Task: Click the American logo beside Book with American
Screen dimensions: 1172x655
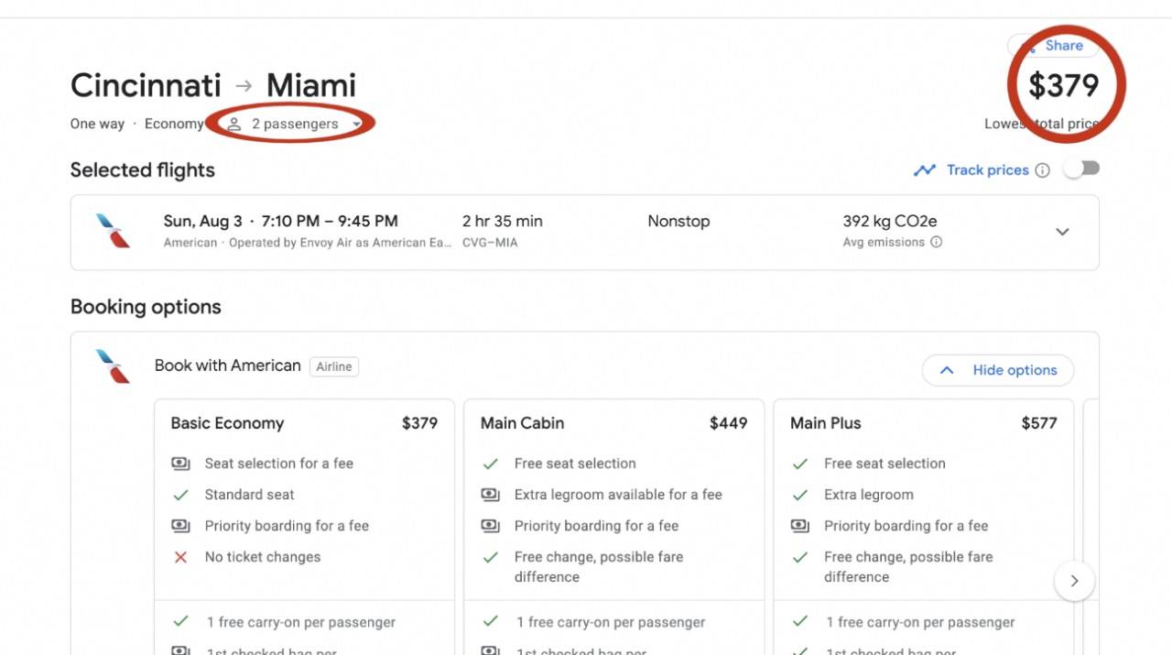Action: coord(112,366)
